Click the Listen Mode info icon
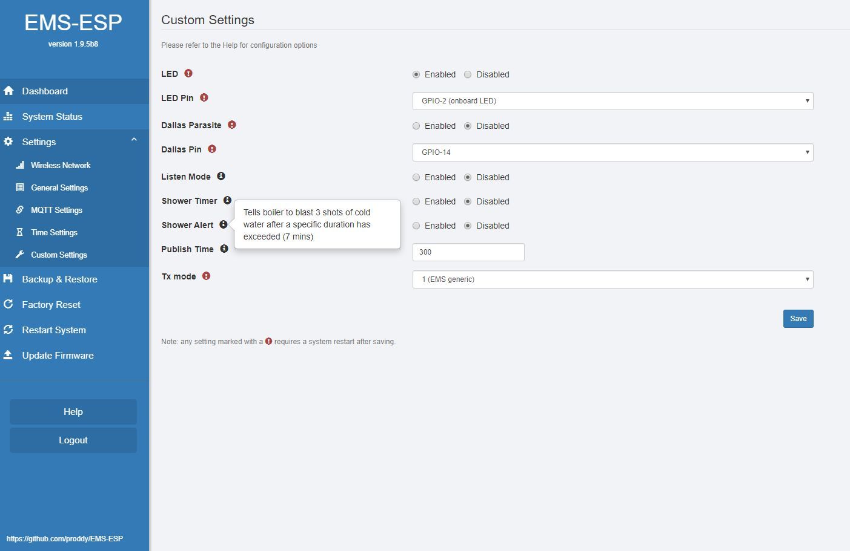850x551 pixels. pyautogui.click(x=221, y=176)
